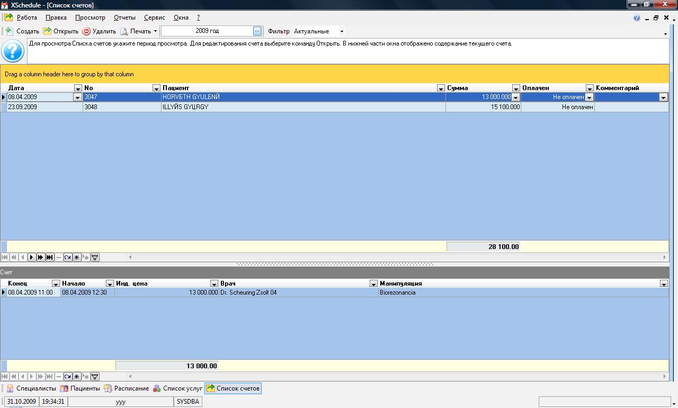The width and height of the screenshot is (678, 408).
Task: Jump to last record in upper invoice navigator
Action: coord(49,258)
